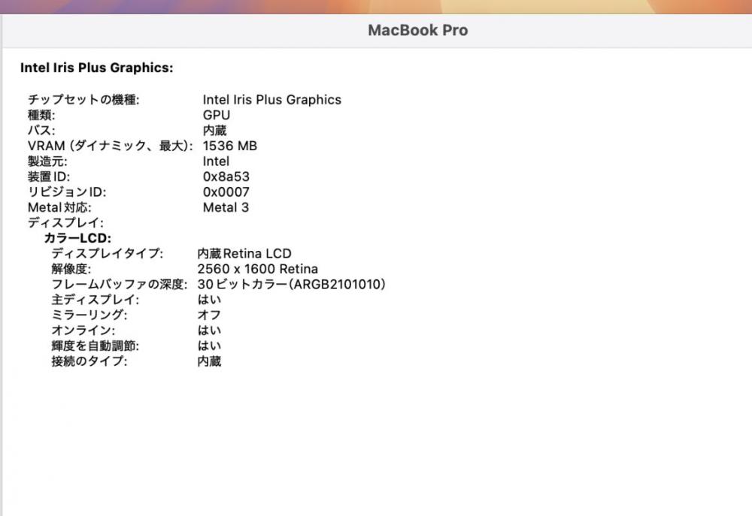Click the MacBook Pro window title
The width and height of the screenshot is (752, 516).
pyautogui.click(x=417, y=30)
